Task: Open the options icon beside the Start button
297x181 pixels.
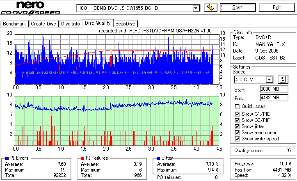Action: (210, 8)
